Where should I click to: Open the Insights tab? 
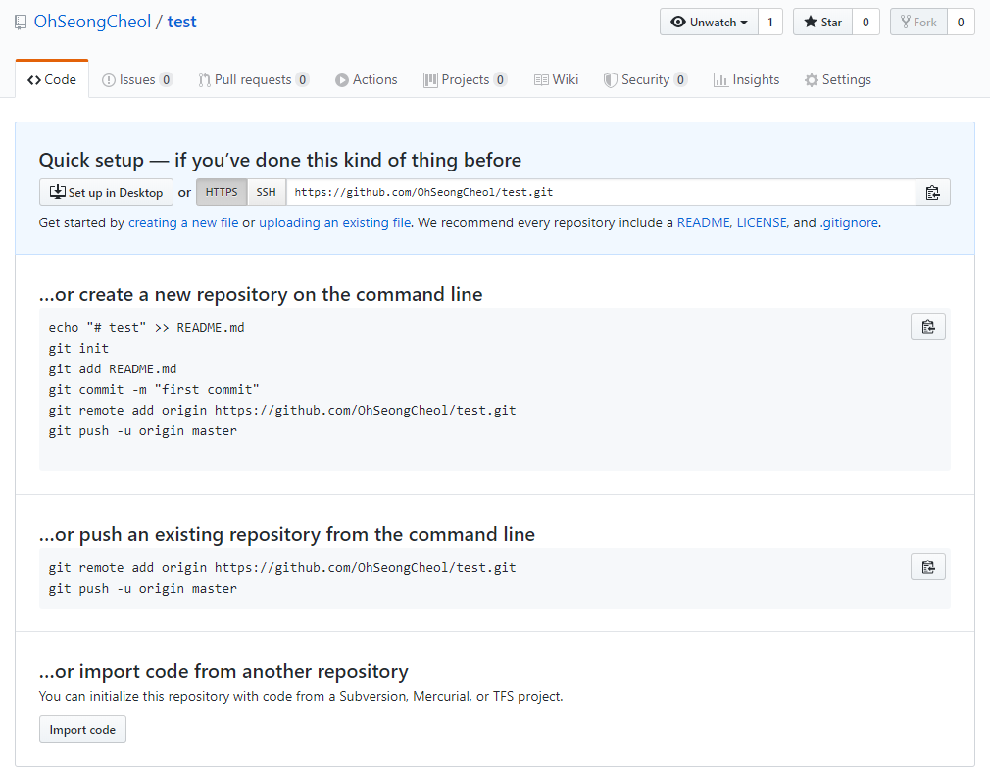tap(746, 79)
